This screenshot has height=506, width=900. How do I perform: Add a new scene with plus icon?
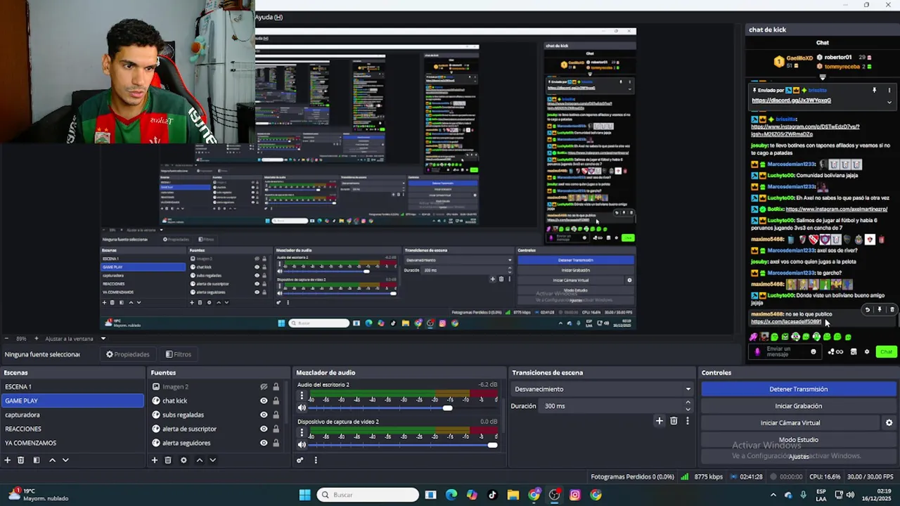click(x=8, y=460)
